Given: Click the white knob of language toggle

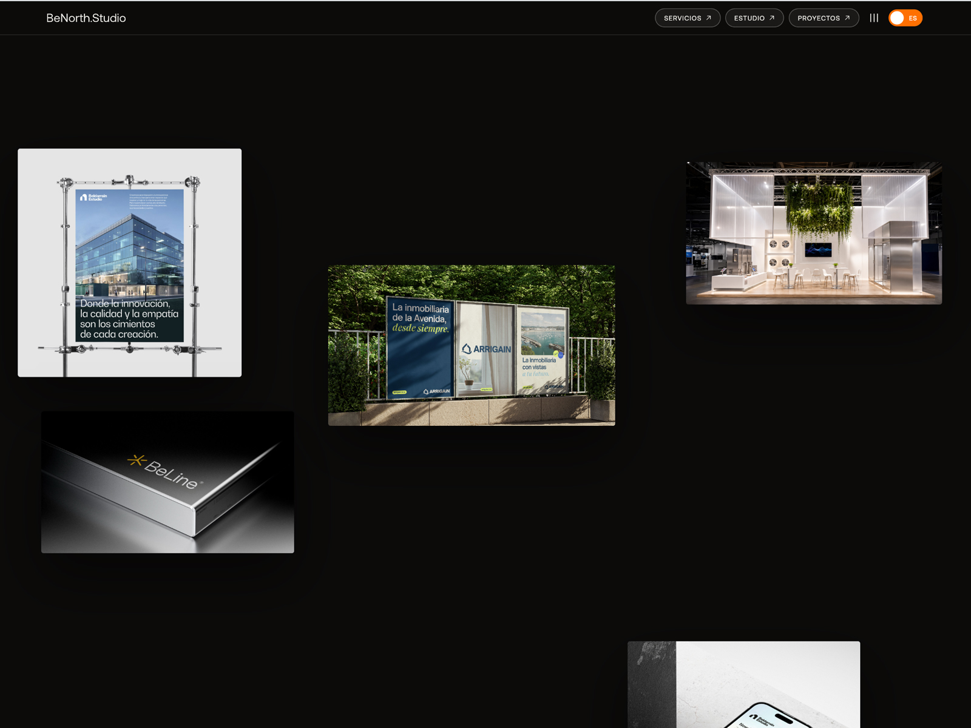Looking at the screenshot, I should 897,18.
